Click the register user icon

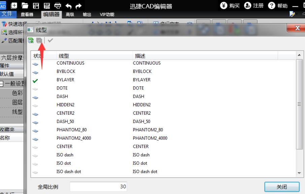tap(248, 5)
